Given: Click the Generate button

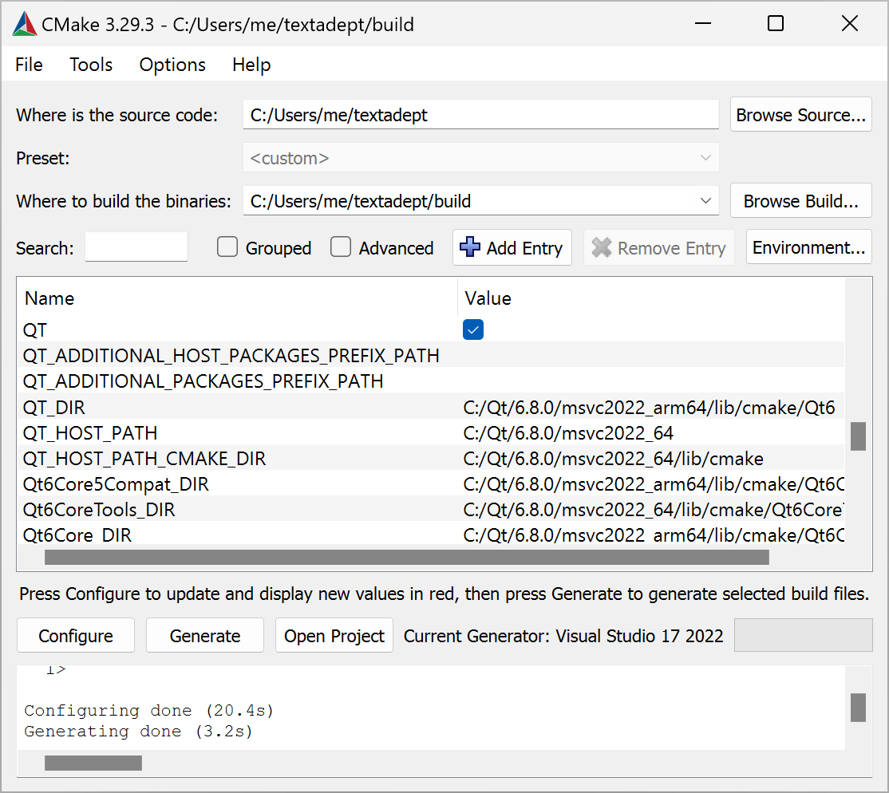Looking at the screenshot, I should [x=204, y=635].
